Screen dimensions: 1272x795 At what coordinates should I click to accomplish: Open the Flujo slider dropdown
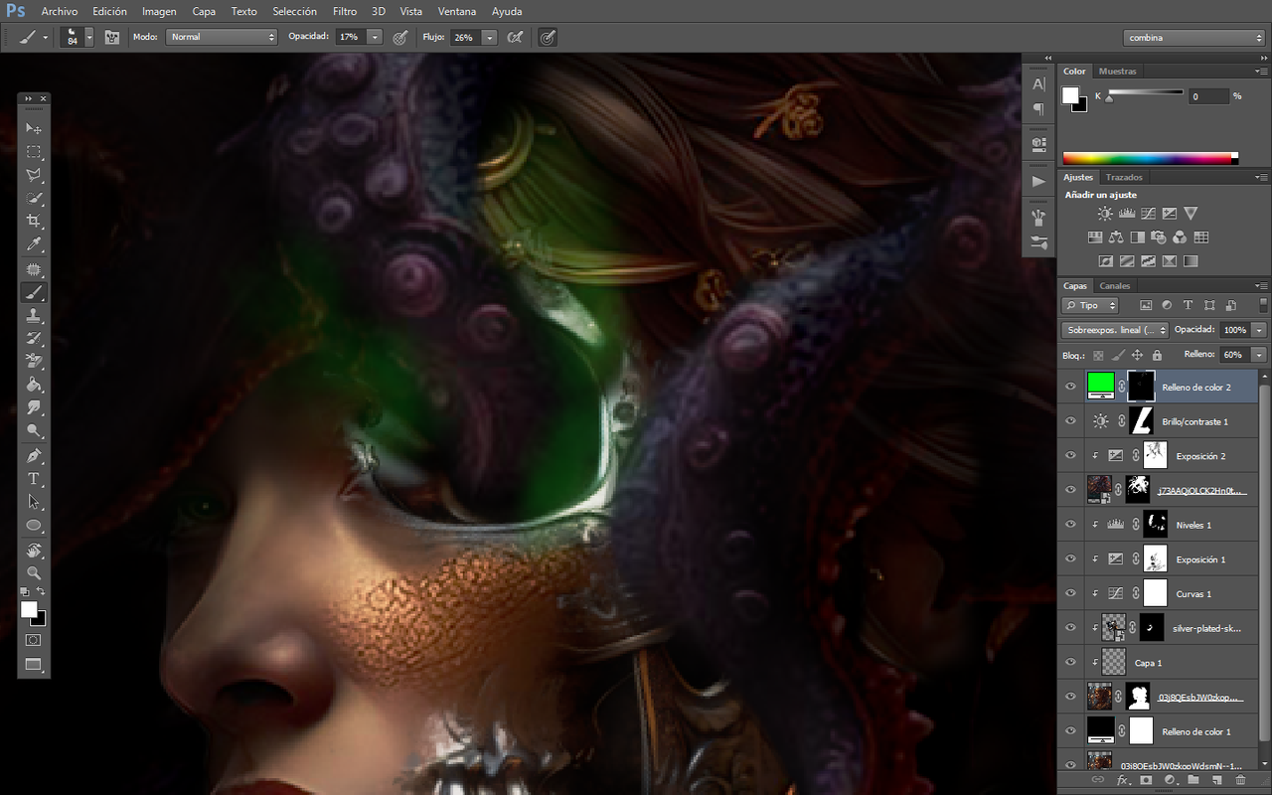point(490,37)
